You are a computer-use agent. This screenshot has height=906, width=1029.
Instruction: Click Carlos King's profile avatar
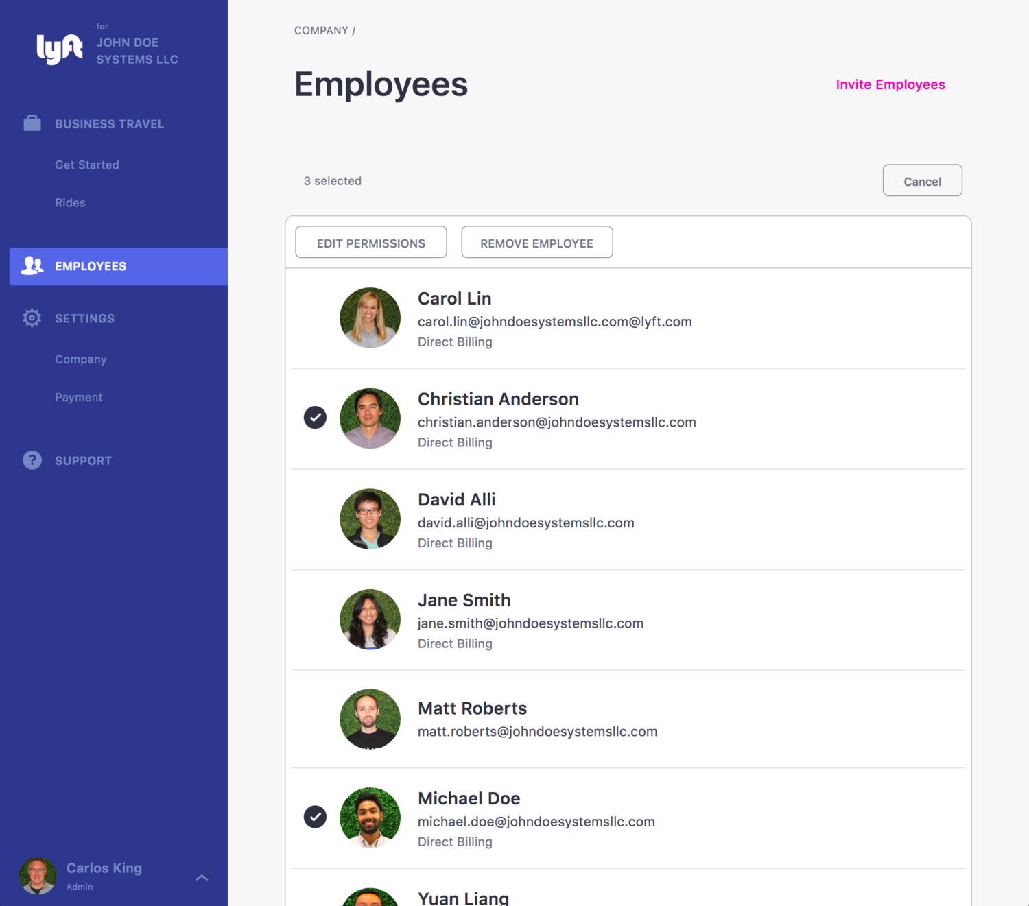[38, 875]
